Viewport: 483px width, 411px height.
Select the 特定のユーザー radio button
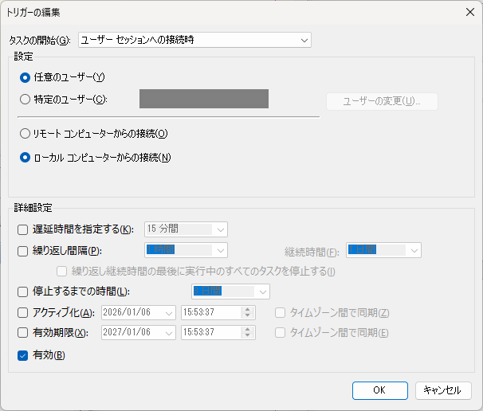point(26,100)
